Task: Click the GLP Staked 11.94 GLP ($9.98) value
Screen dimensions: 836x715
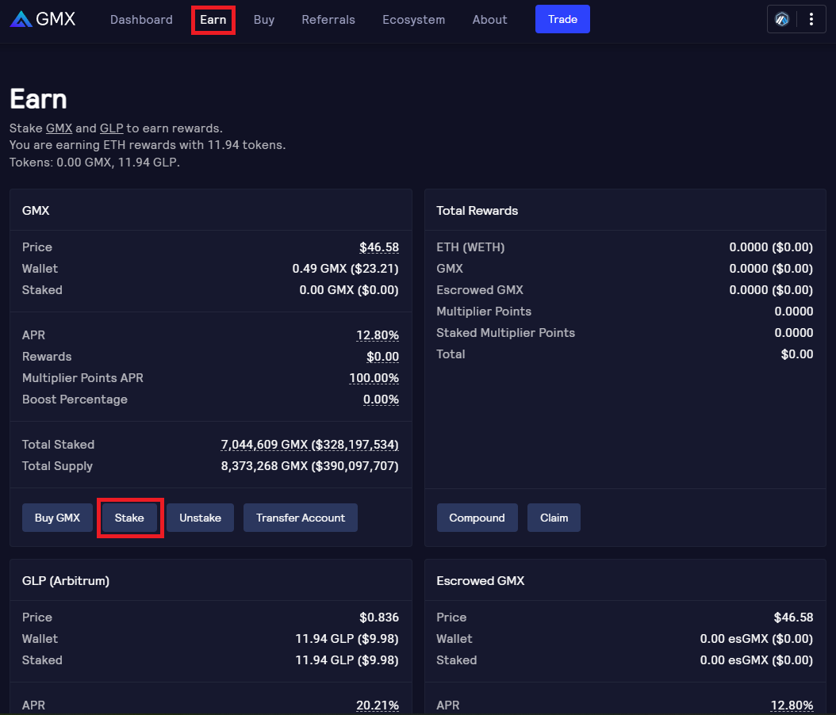Action: coord(347,660)
